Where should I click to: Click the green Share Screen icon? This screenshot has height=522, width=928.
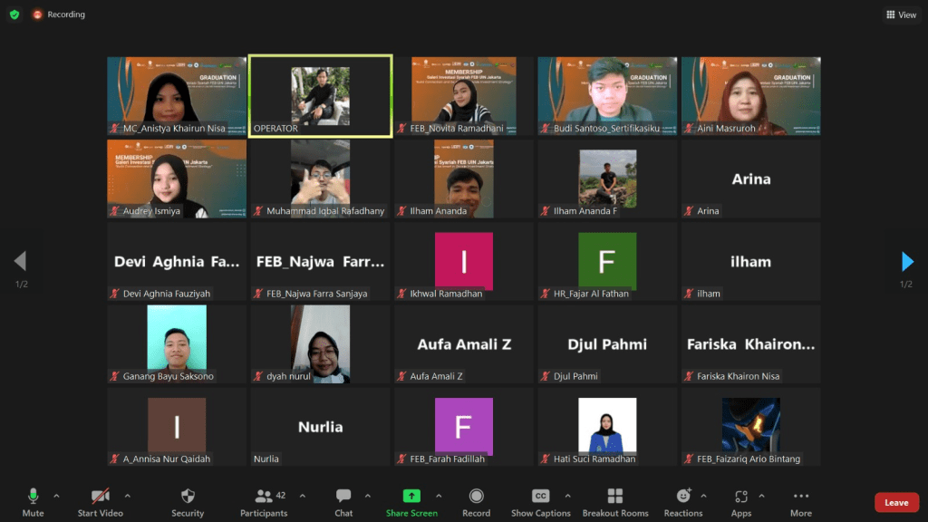pos(411,496)
